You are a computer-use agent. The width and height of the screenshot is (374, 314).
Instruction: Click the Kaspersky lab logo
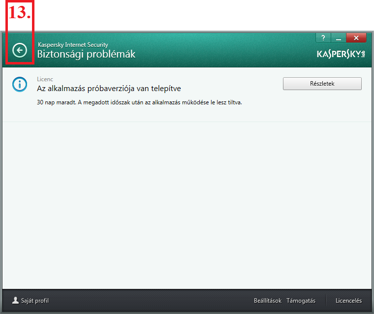(341, 54)
